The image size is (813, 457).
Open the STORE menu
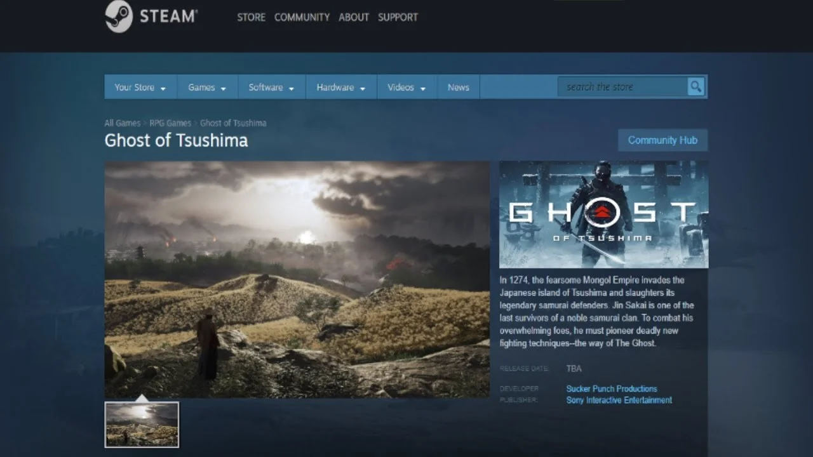pos(251,17)
